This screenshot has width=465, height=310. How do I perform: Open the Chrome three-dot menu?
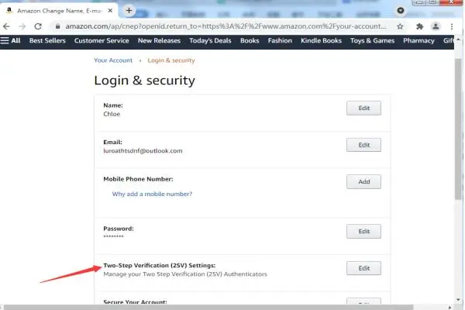(452, 26)
